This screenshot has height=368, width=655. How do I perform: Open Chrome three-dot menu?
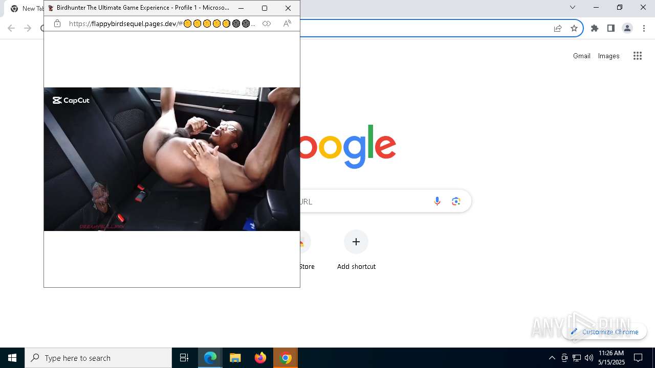[x=644, y=29]
